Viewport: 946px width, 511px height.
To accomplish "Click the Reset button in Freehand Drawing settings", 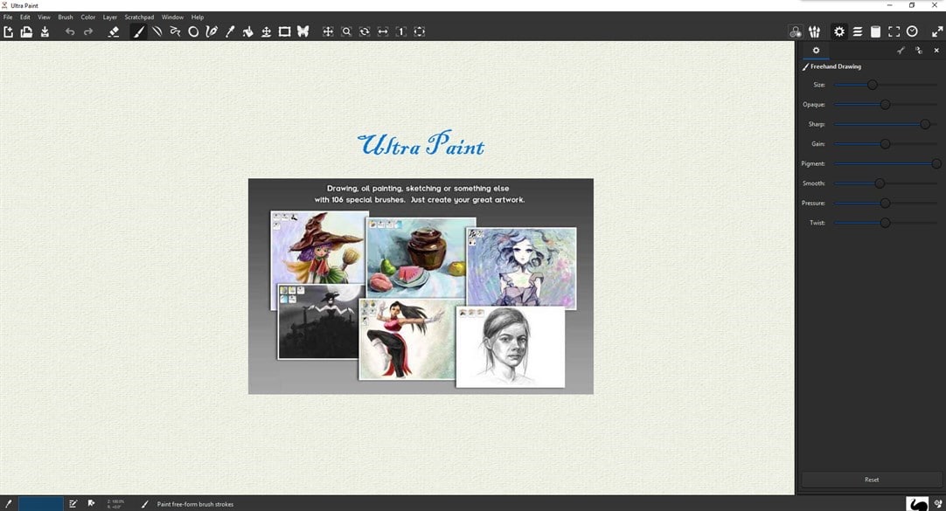I will (871, 479).
